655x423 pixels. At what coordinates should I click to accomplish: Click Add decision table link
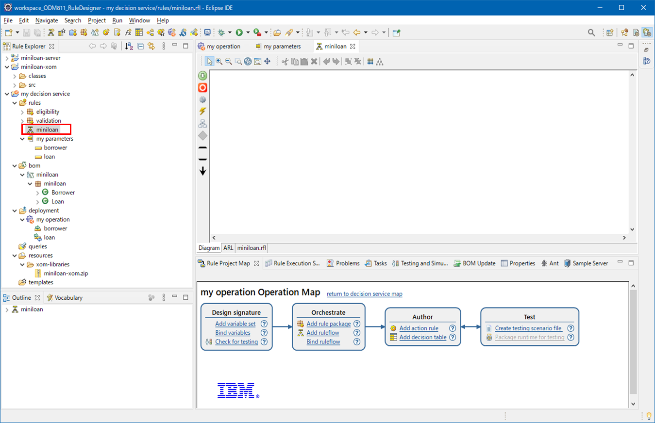pos(423,337)
